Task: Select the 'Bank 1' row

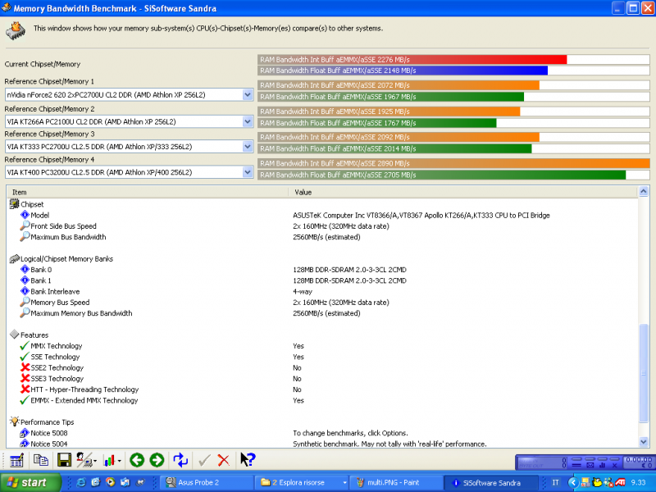Action: pyautogui.click(x=322, y=280)
